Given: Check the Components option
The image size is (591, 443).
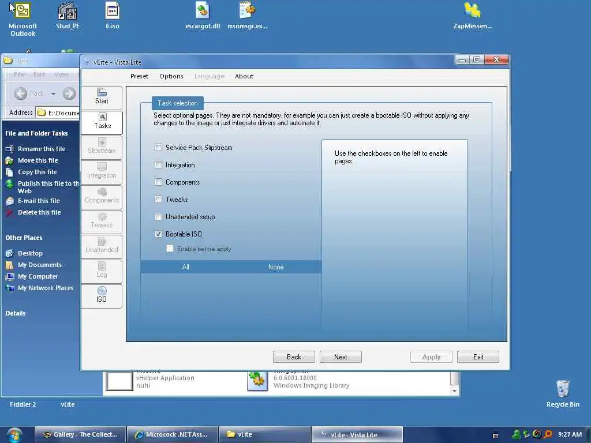Looking at the screenshot, I should point(158,182).
